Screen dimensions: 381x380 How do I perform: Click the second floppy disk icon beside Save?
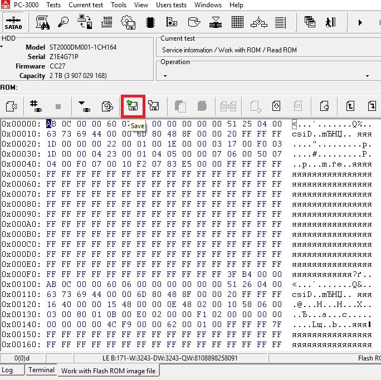154,106
